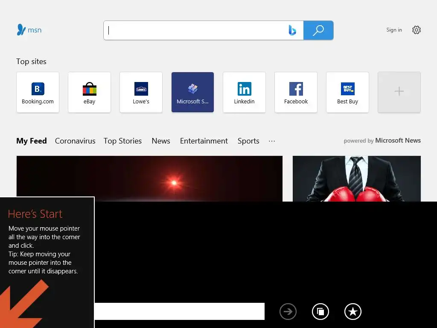Viewport: 437px width, 328px height.
Task: Open the page settings gear
Action: coord(417,30)
